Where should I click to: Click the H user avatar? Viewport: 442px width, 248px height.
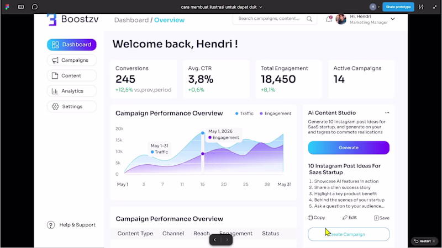372,7
